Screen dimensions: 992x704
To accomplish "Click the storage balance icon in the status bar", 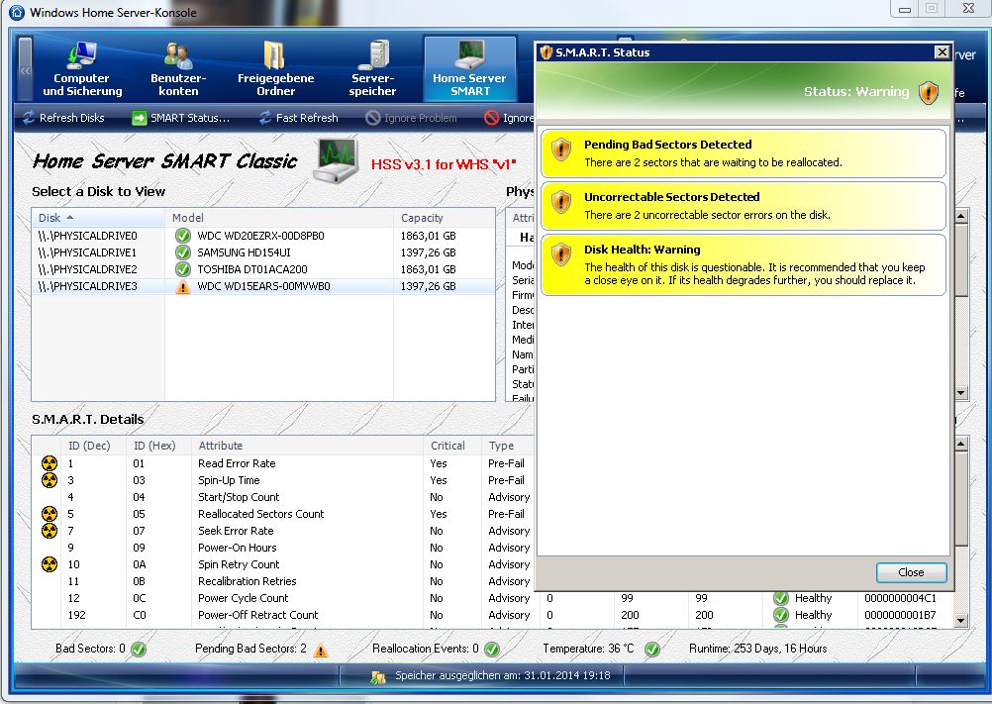I will (378, 677).
